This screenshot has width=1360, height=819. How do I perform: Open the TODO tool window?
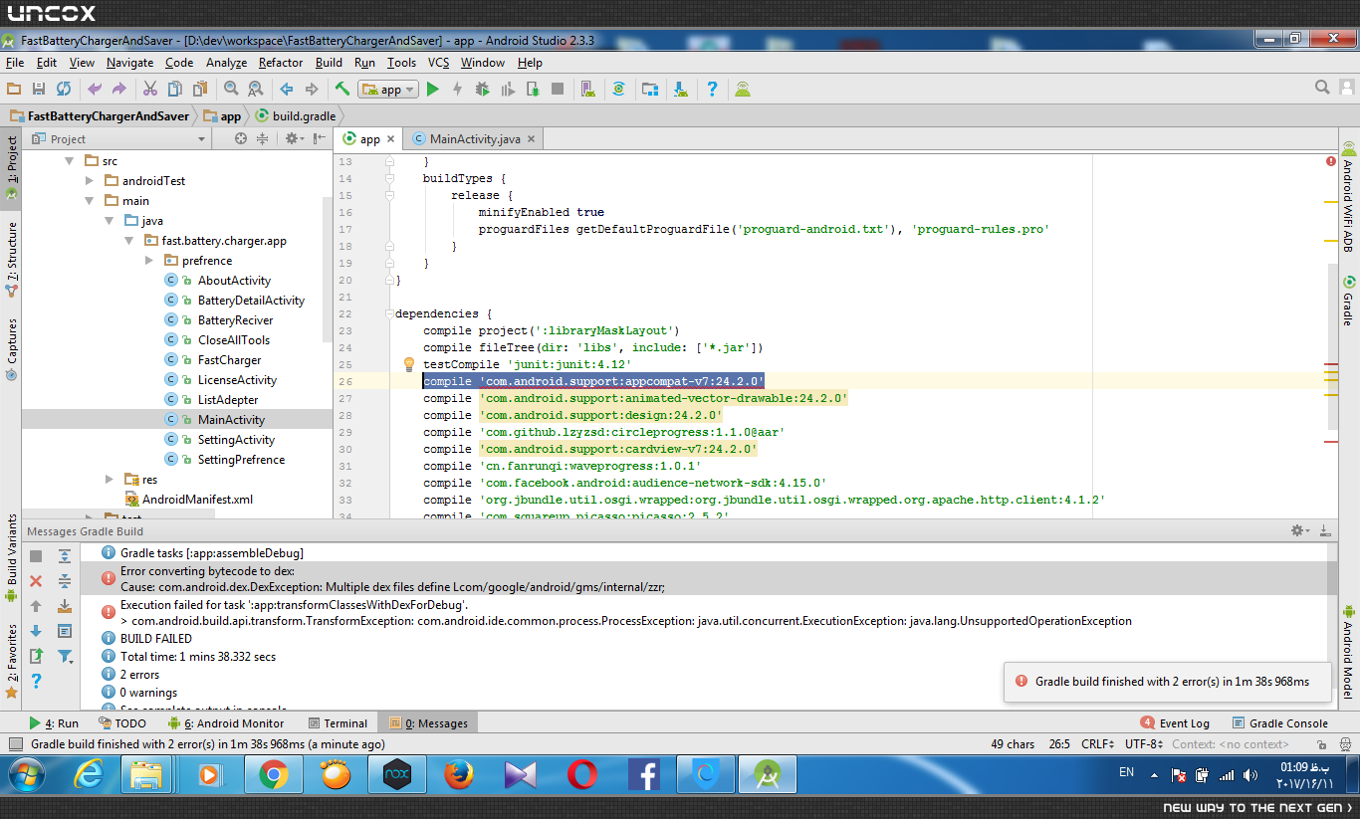pos(122,723)
